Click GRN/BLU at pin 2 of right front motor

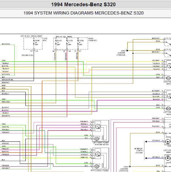[84, 152]
